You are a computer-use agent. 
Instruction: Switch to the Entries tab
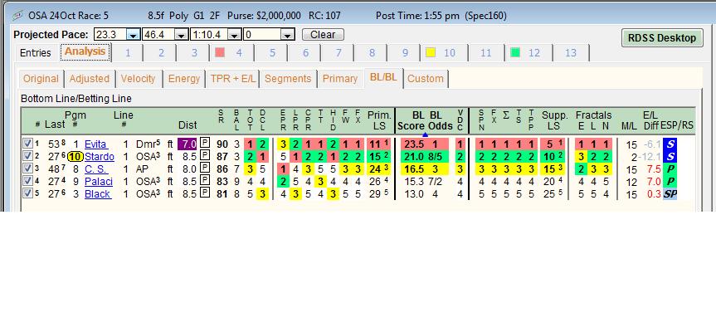tap(36, 53)
